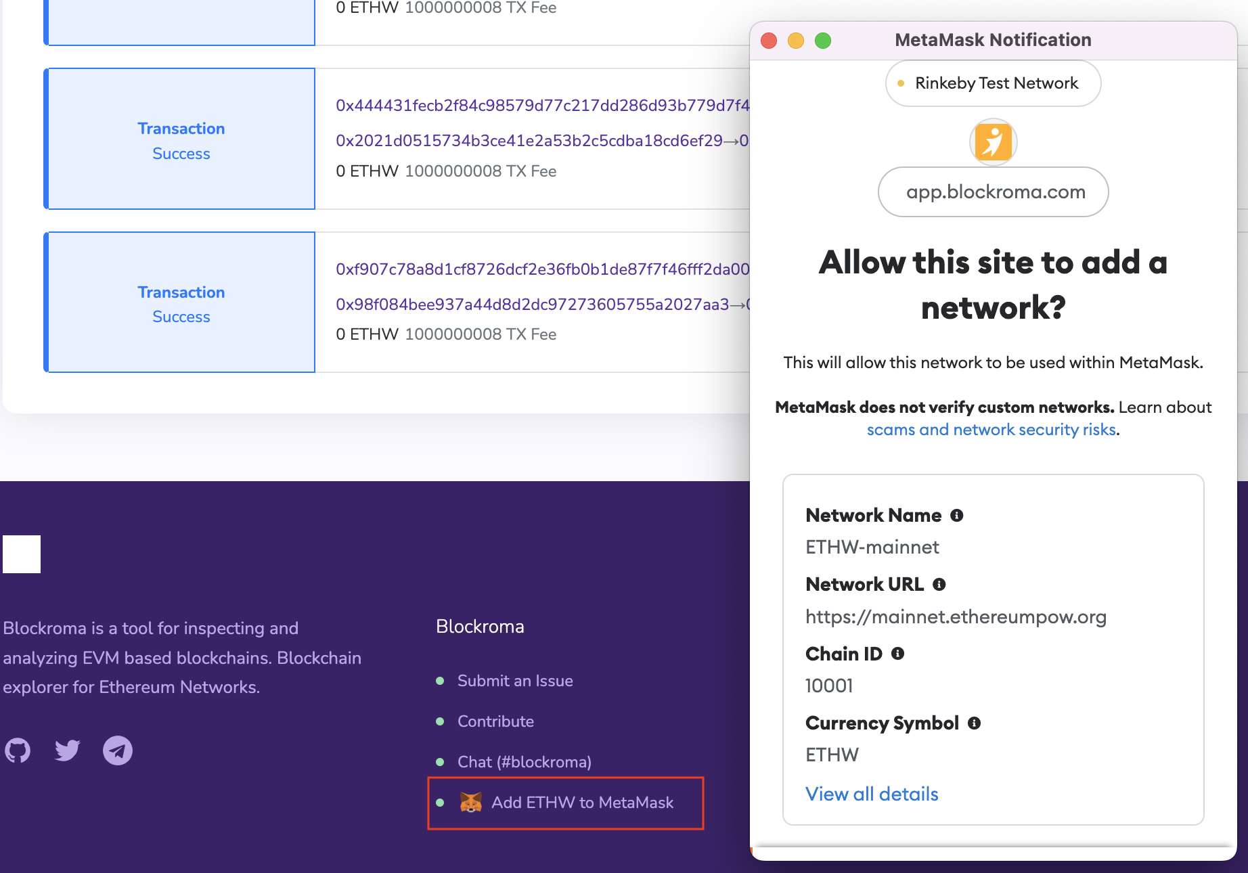Image resolution: width=1248 pixels, height=873 pixels.
Task: Click the MetaMask fox icon in footer
Action: tap(471, 803)
